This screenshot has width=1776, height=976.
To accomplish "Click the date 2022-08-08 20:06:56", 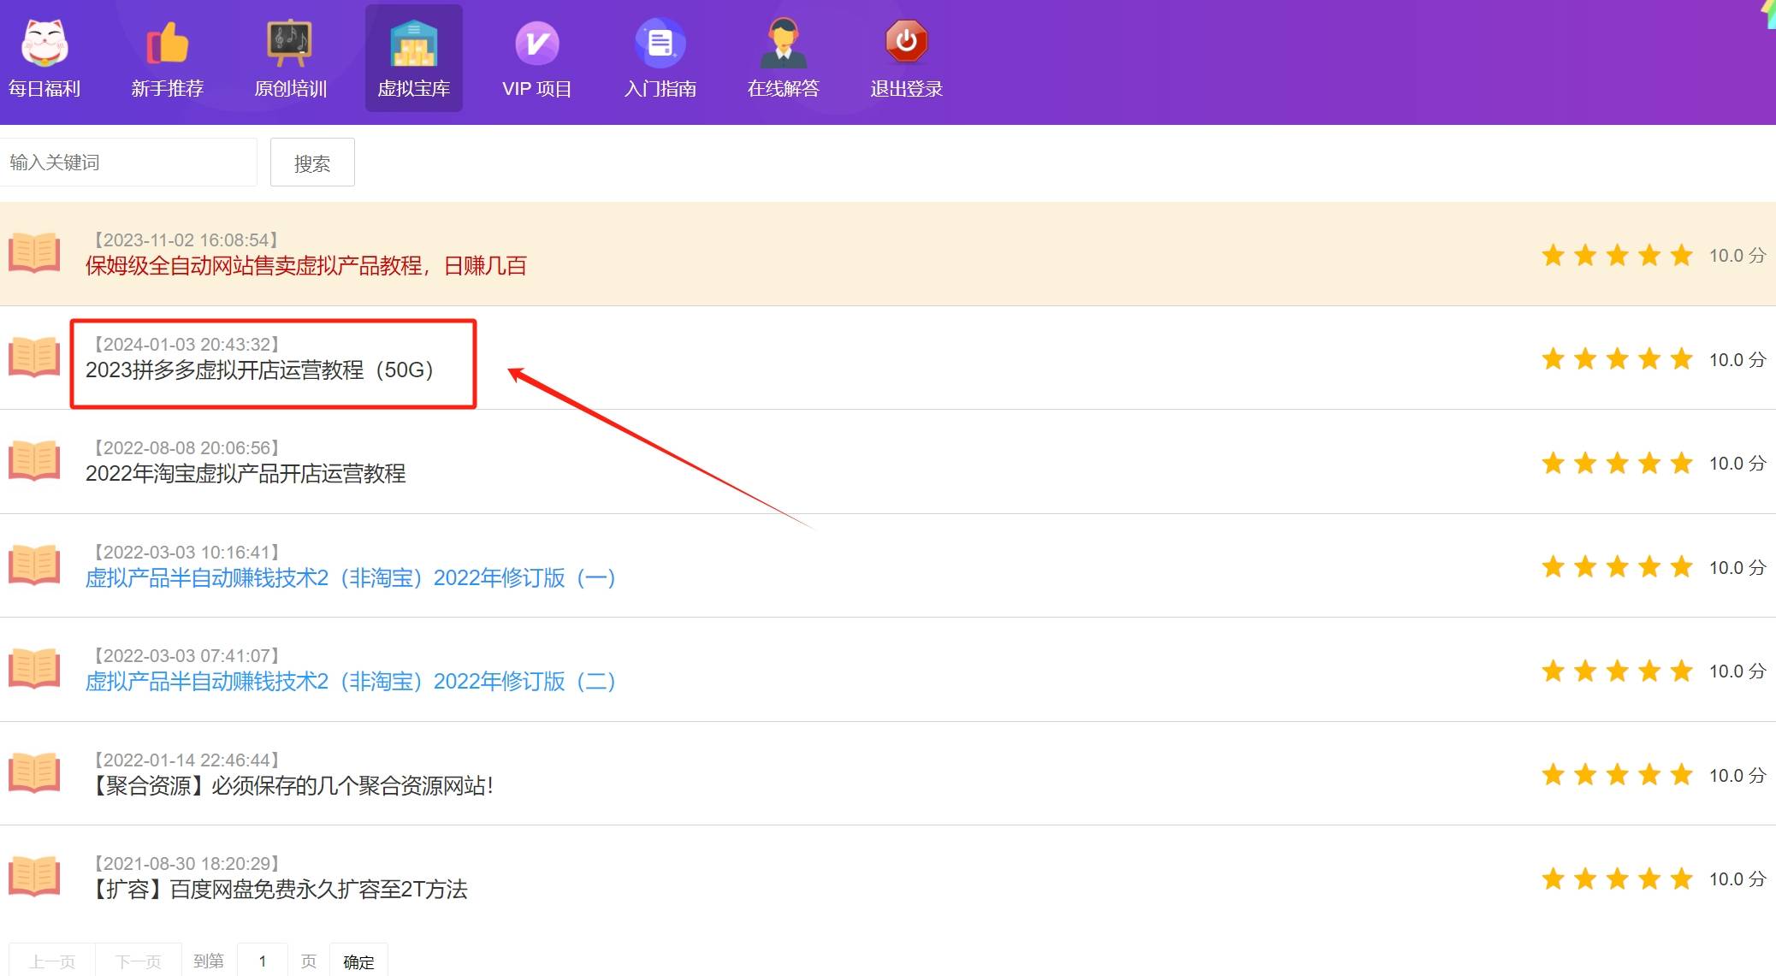I will 186,448.
